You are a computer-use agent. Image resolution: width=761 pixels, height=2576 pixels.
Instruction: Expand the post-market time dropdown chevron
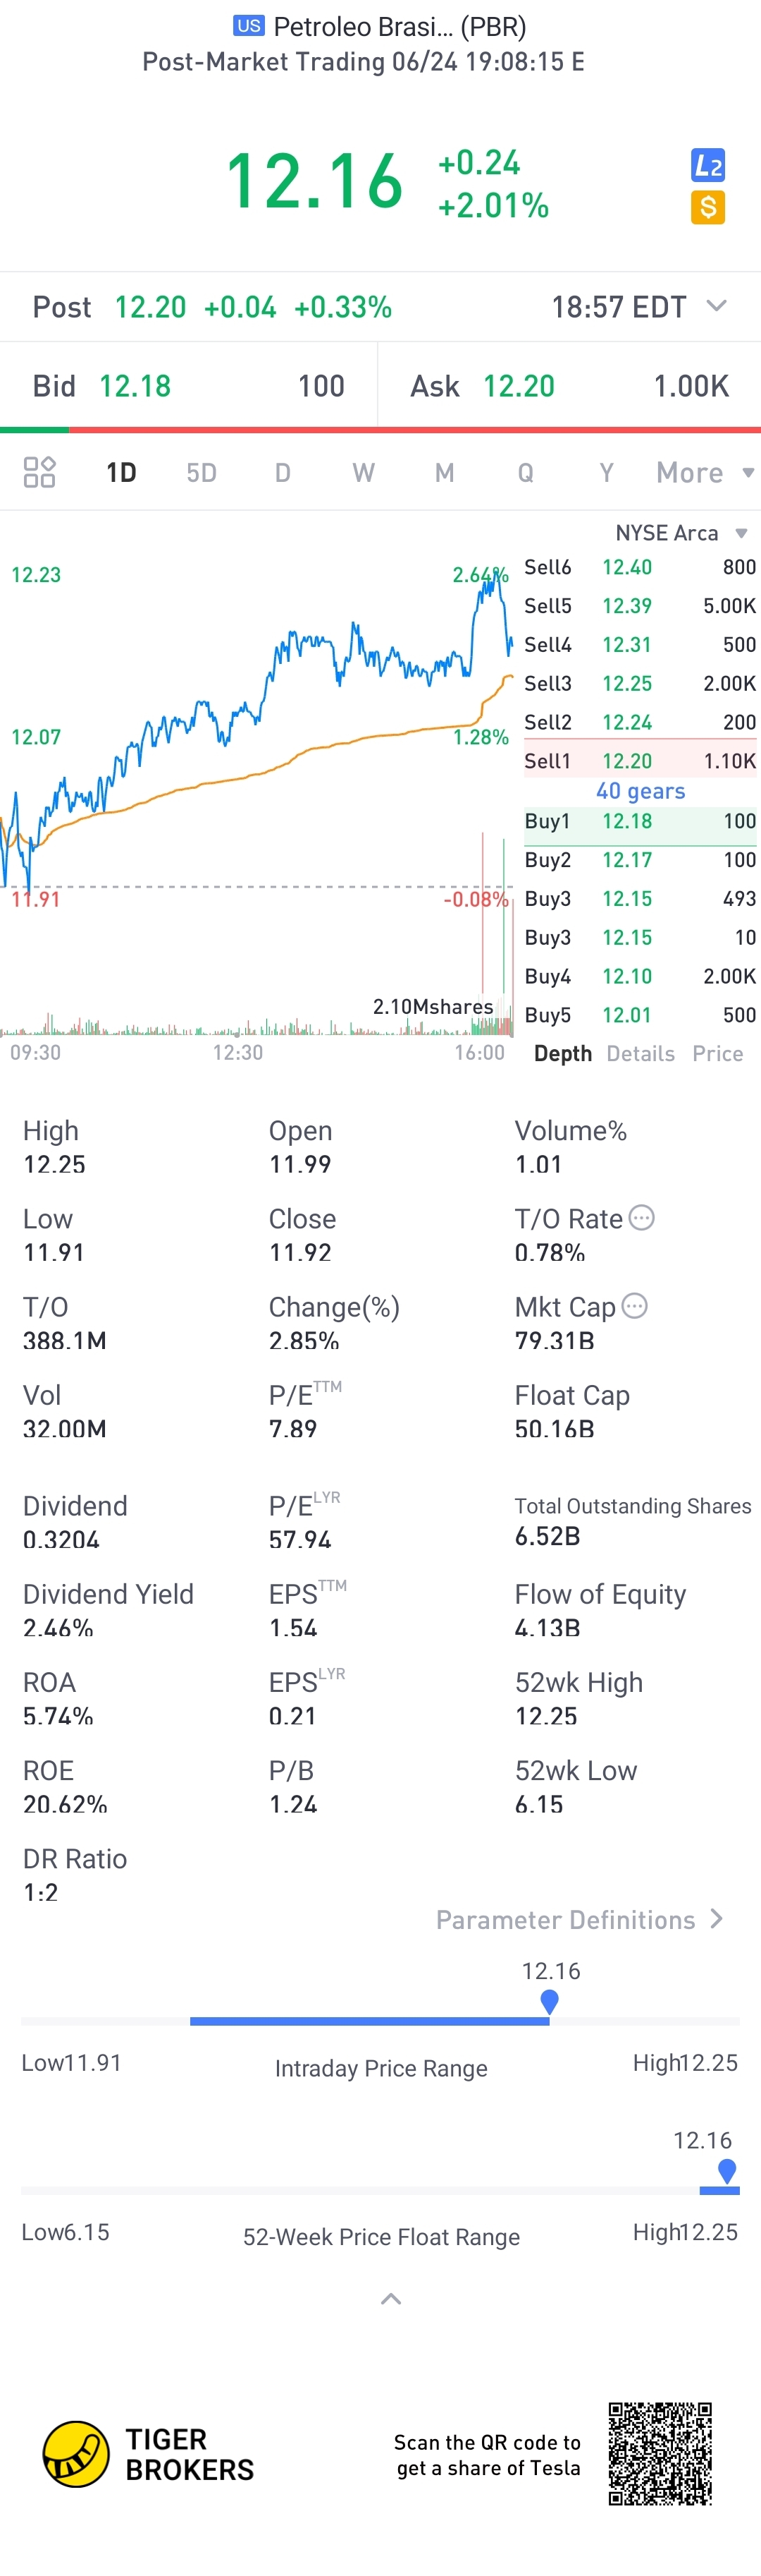pyautogui.click(x=716, y=305)
